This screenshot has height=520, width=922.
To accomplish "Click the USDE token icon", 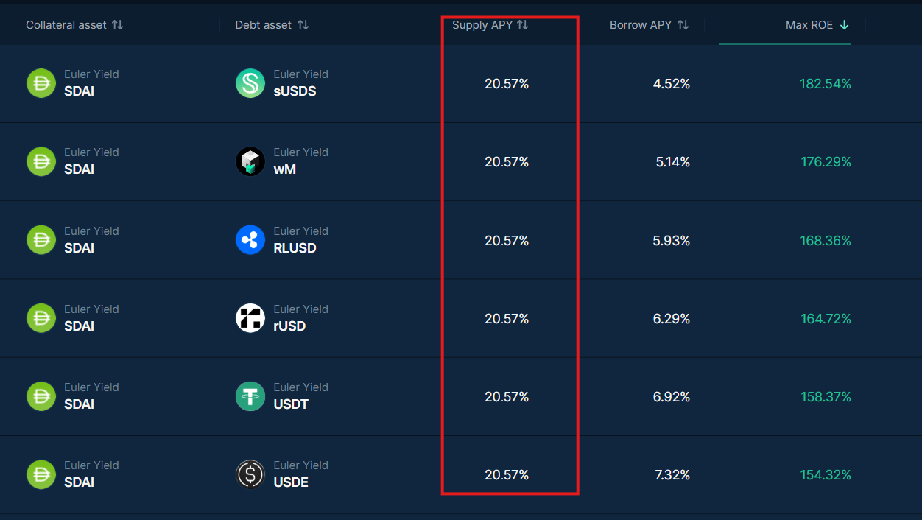I will 250,474.
